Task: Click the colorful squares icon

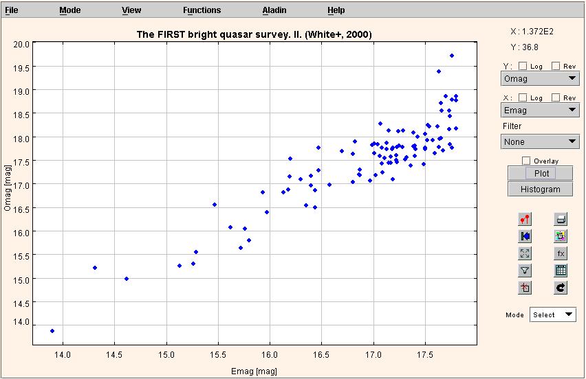Action: point(561,236)
